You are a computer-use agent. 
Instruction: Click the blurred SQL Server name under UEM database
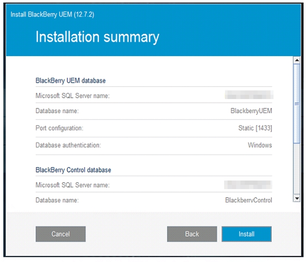point(249,95)
